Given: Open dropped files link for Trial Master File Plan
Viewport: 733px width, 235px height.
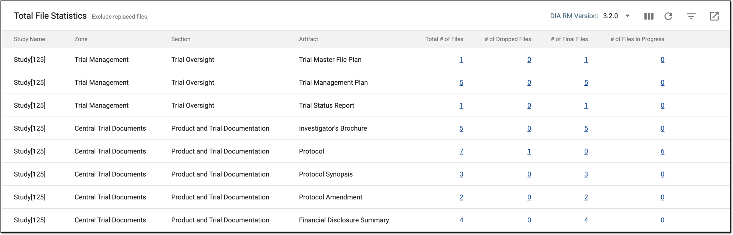Looking at the screenshot, I should 529,60.
